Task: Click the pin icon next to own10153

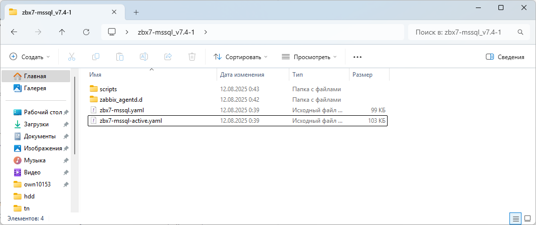Action: 66,184
